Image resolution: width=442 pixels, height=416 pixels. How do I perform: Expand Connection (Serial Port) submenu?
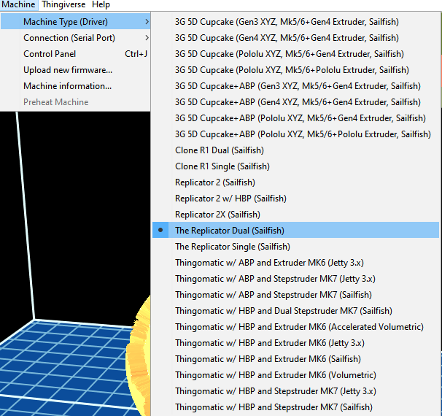tap(75, 38)
